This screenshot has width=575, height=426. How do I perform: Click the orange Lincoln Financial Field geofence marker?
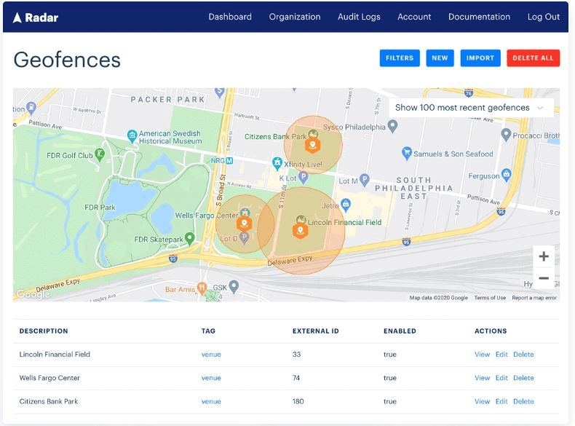coord(301,231)
